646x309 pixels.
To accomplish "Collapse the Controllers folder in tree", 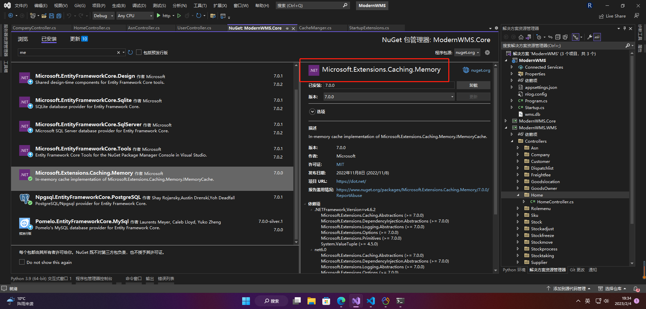I will (512, 141).
